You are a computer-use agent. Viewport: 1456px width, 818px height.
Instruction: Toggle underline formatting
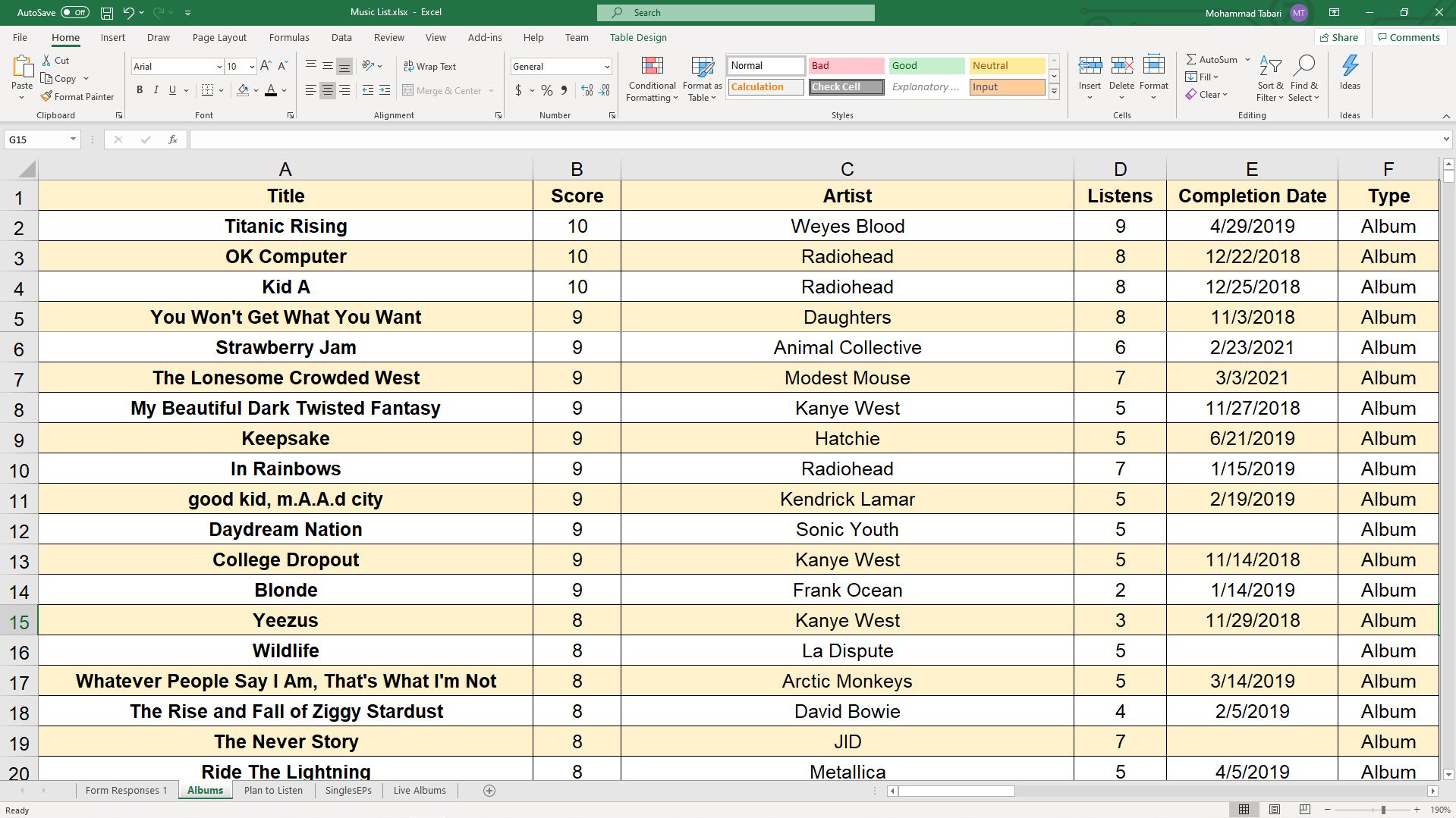pyautogui.click(x=171, y=90)
